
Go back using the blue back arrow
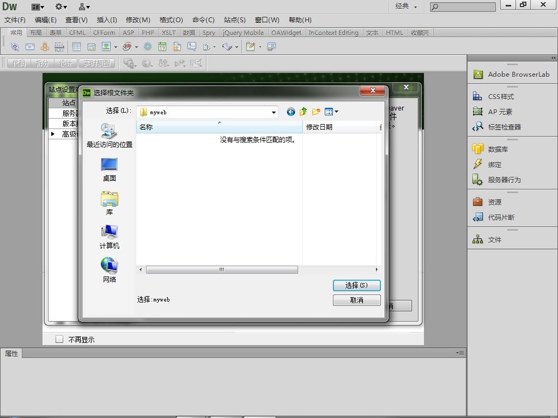291,112
